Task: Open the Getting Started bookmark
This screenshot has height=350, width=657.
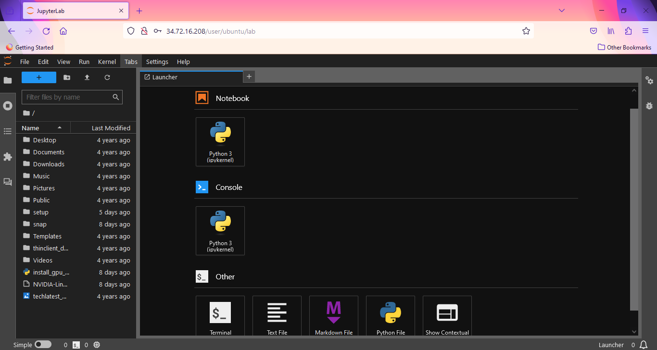Action: click(x=30, y=47)
